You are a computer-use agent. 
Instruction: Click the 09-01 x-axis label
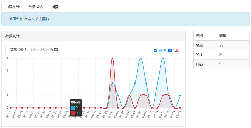click(99, 114)
